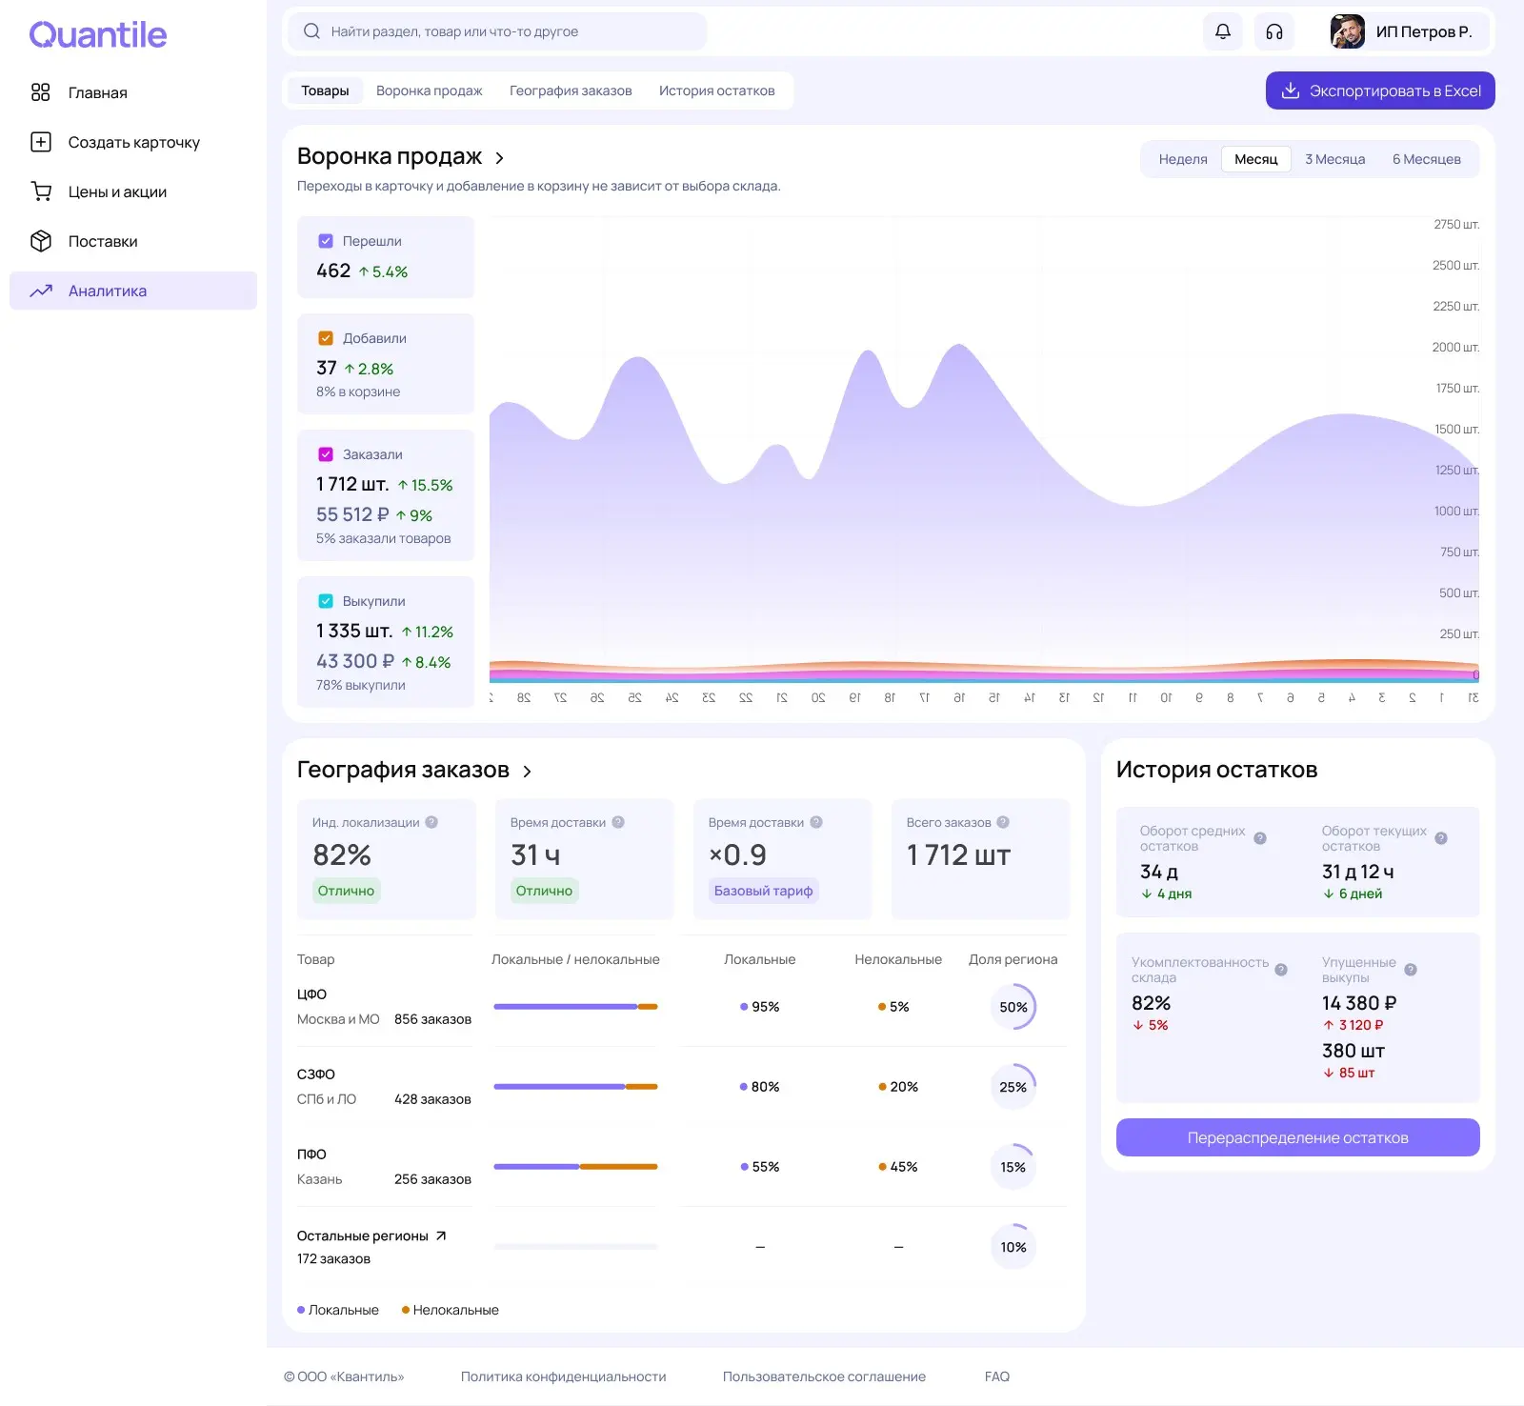Switch to the Воронка продаж tab

point(429,90)
